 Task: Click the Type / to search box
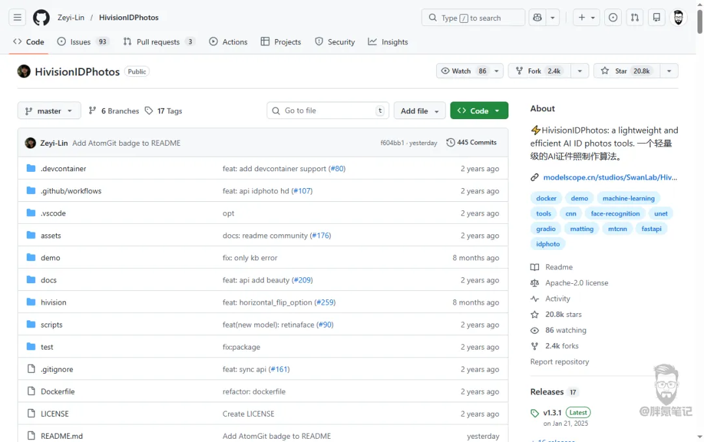473,18
